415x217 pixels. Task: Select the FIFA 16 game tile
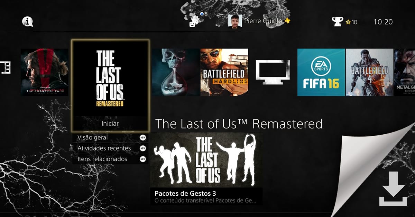321,72
